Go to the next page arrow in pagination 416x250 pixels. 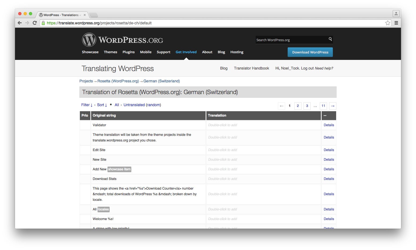pyautogui.click(x=333, y=106)
